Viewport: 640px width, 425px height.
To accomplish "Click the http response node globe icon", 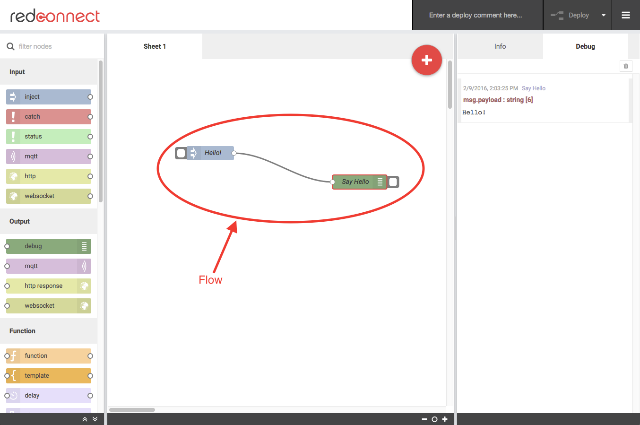I will tap(84, 286).
